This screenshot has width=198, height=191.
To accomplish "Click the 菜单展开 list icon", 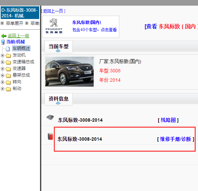I will click(2, 23).
